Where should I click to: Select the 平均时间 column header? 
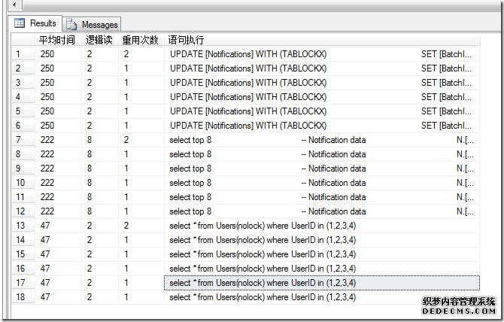click(57, 40)
